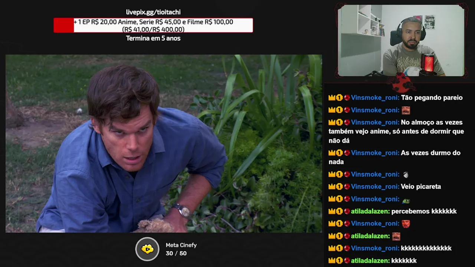Click the '+1 EP R$ 20,00 Anime' goal text
Screen dimensions: 475x267
(153, 22)
